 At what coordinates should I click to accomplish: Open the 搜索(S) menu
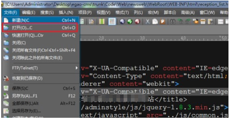point(47,13)
